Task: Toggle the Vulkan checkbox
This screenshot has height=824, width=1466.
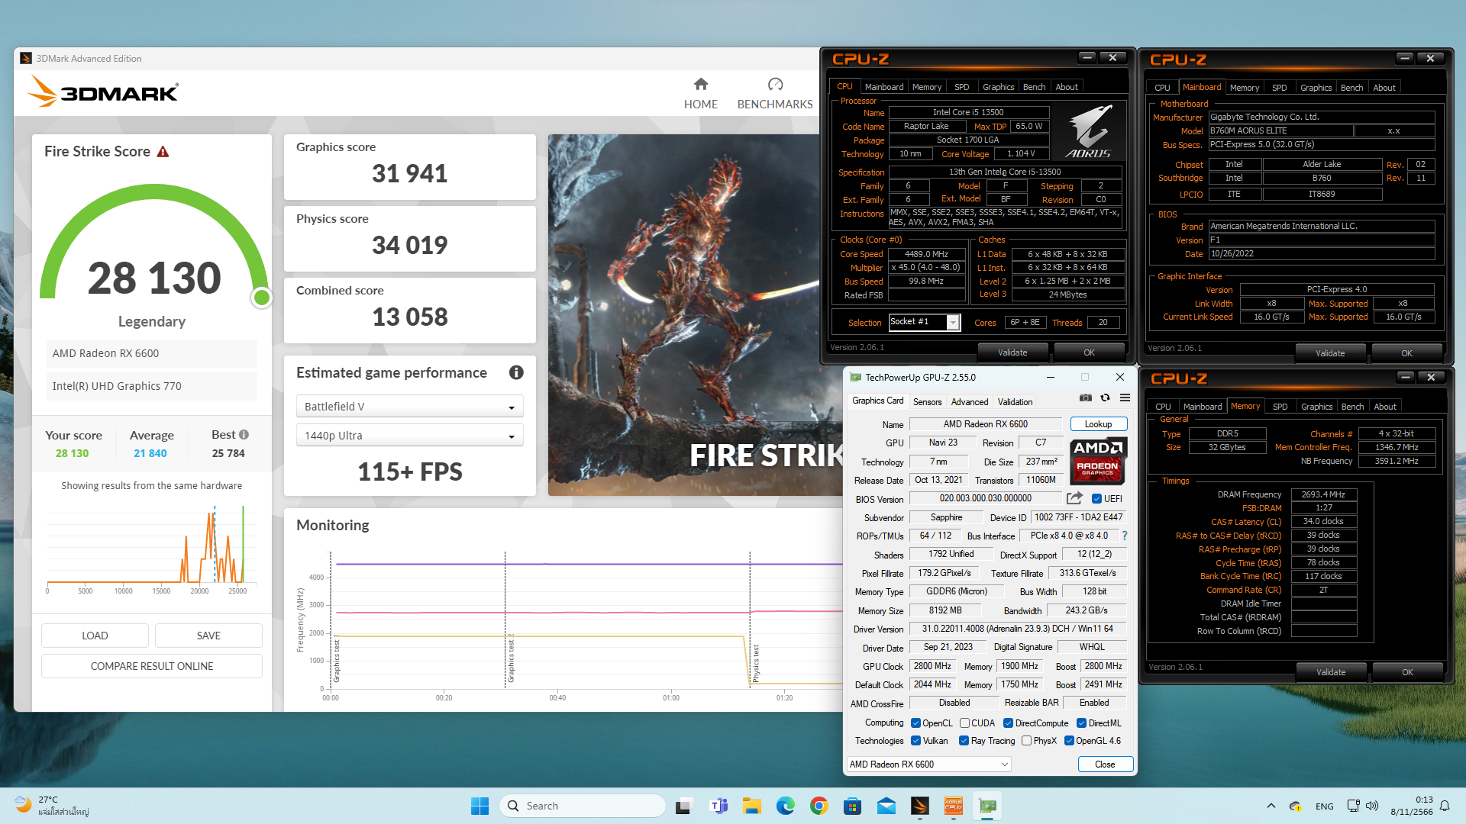Action: [x=915, y=741]
